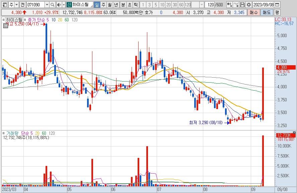Image resolution: width=297 pixels, height=193 pixels.
Task: Switch to minute 분 chart period
Action: (123, 5)
